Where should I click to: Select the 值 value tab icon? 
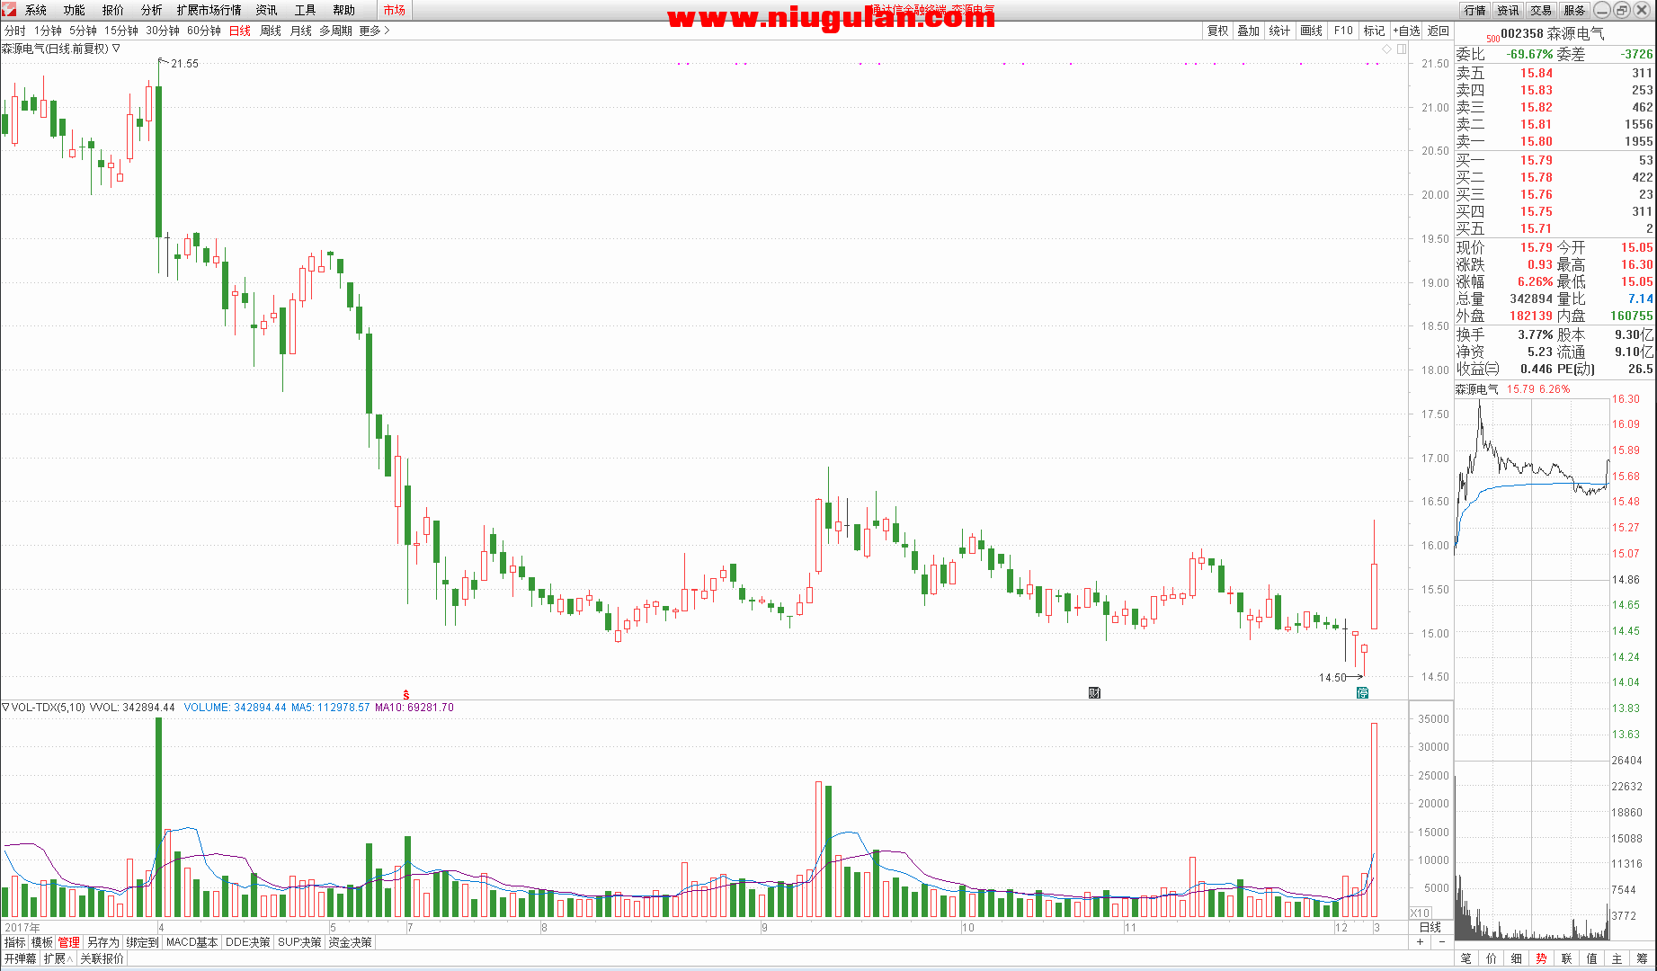click(1592, 958)
